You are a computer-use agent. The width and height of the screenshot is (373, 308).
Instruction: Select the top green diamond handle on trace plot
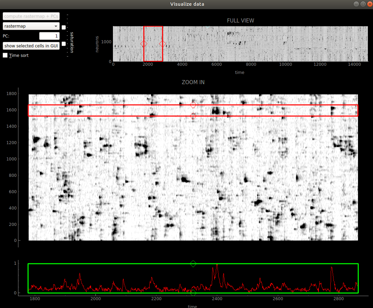point(193,264)
